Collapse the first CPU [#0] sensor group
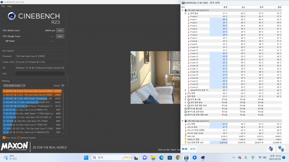 coord(183,10)
